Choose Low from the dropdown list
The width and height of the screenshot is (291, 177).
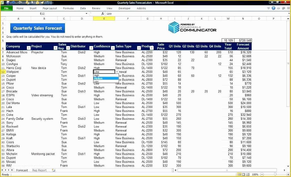(106, 81)
